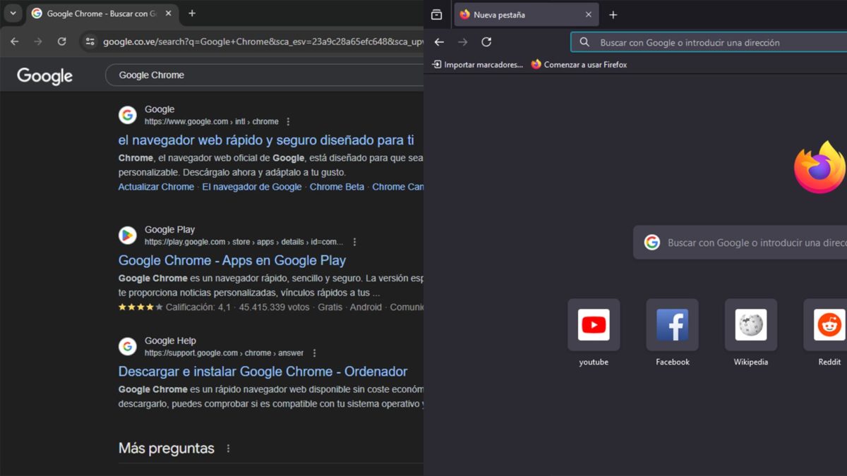Open Chrome's tab search chevron
The width and height of the screenshot is (847, 476).
pos(12,13)
